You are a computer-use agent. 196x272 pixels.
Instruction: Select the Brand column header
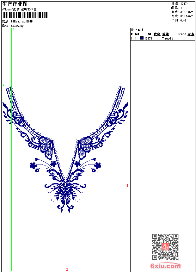(182, 34)
